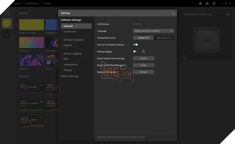This screenshot has height=144, width=235.
Task: Open the Integrations settings section
Action: (70, 64)
